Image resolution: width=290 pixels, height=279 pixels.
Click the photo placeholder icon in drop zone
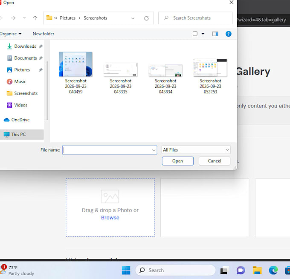(x=110, y=196)
